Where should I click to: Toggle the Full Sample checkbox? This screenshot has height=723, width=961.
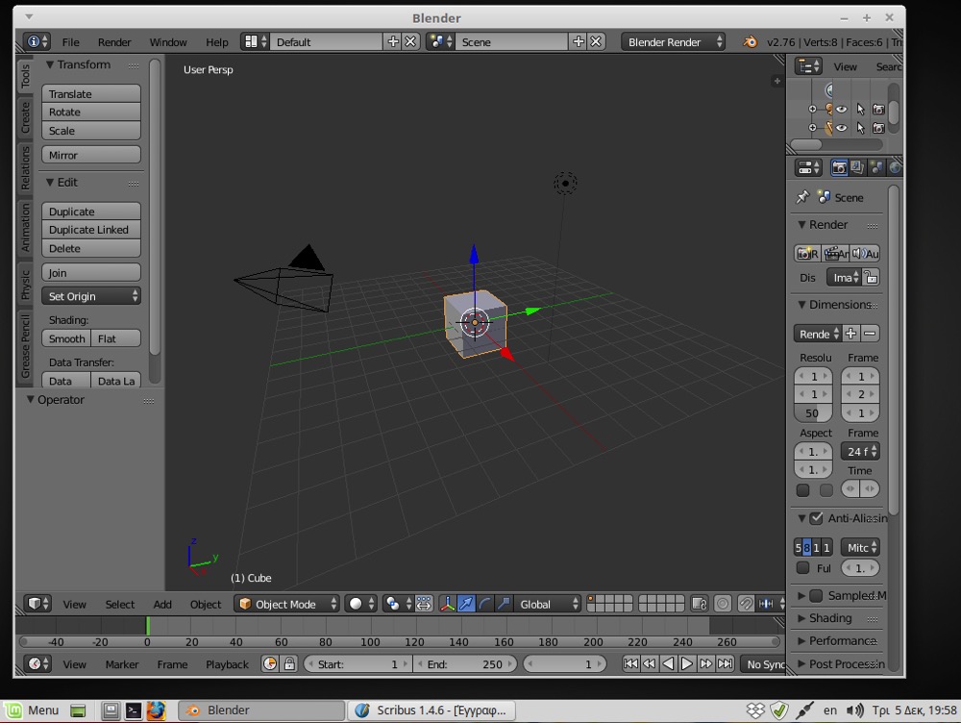[x=803, y=568]
